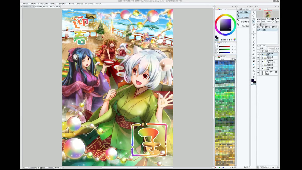Select the Brush tool

[254, 42]
